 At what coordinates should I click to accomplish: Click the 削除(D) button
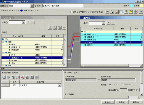(136, 102)
